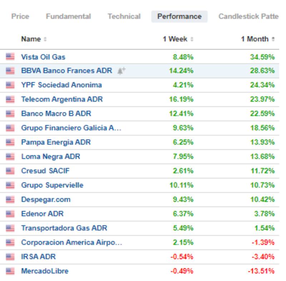286x281 pixels.
Task: Open the Fundamental tab
Action: (68, 16)
